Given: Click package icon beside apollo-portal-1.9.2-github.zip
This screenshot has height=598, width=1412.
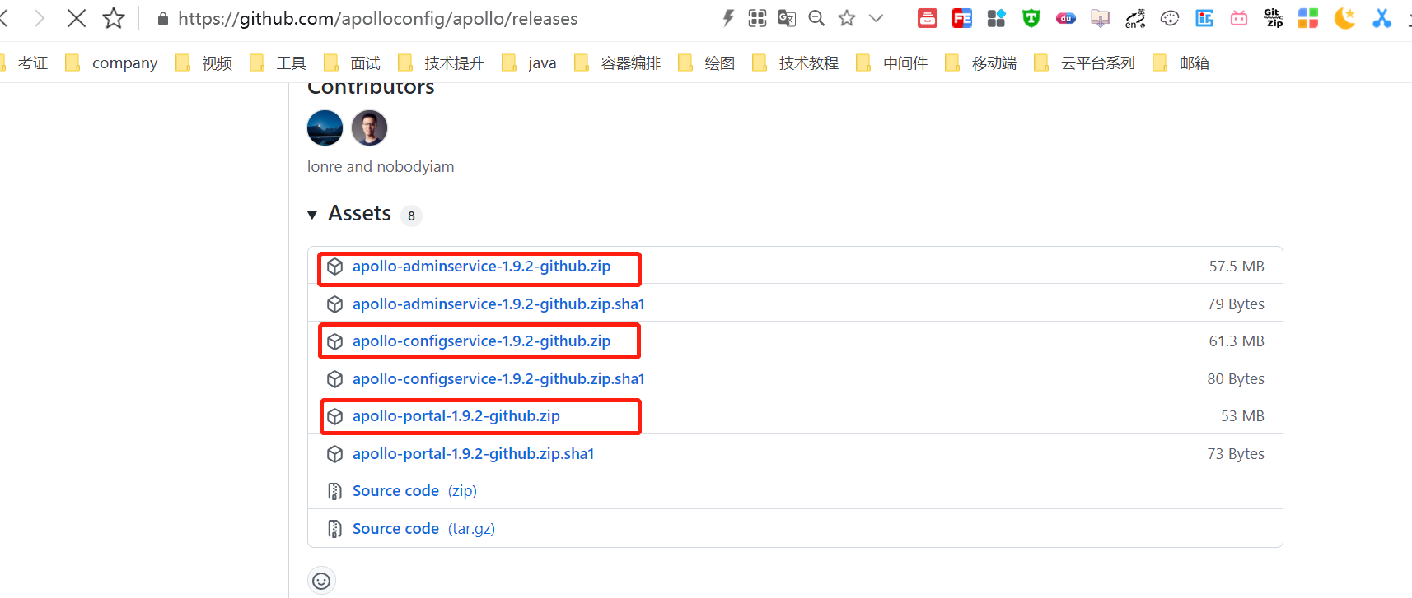Looking at the screenshot, I should [334, 416].
